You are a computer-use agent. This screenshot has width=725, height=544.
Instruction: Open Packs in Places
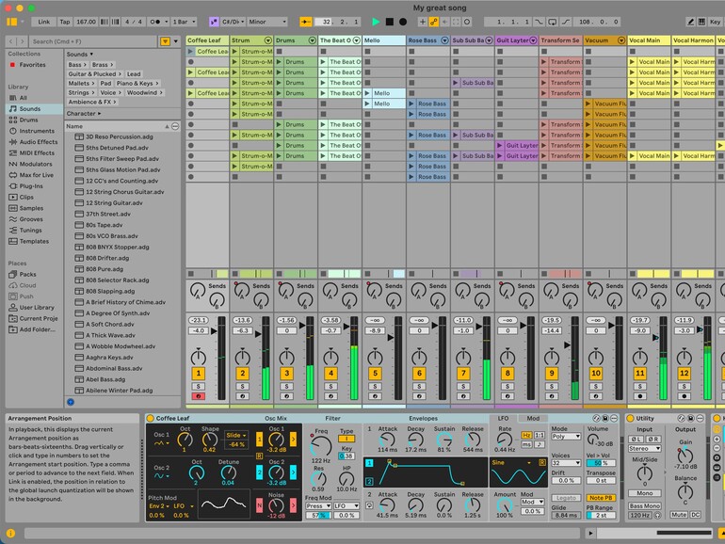tap(27, 274)
